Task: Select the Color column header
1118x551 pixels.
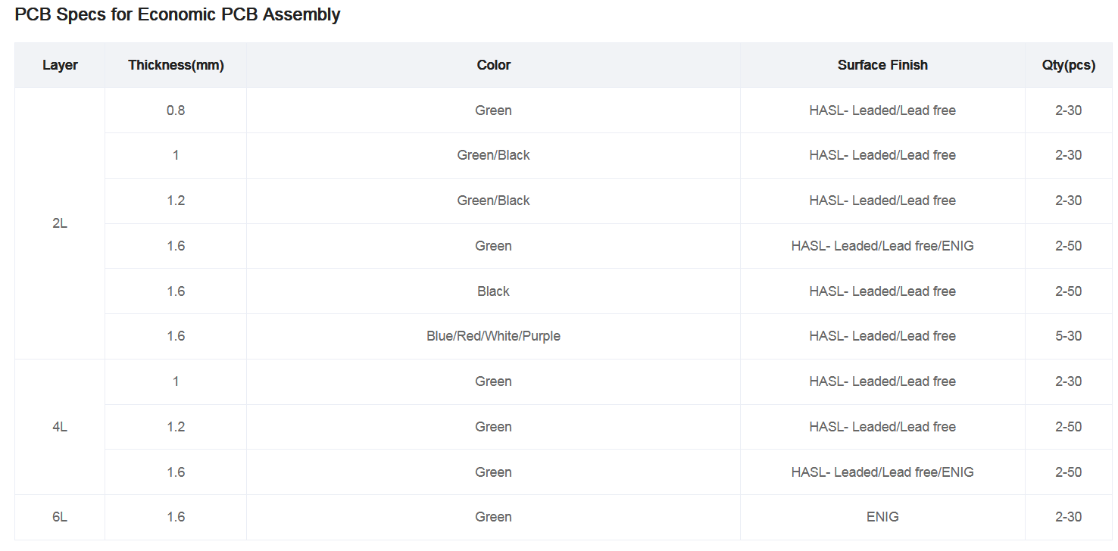Action: 493,65
